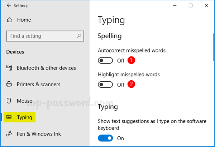Select the Typing sidebar item
Viewport: 215px width, 147px height.
coord(24,117)
